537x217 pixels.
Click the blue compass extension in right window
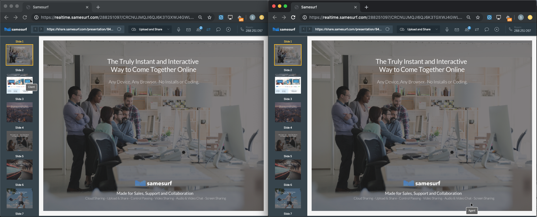tap(489, 17)
